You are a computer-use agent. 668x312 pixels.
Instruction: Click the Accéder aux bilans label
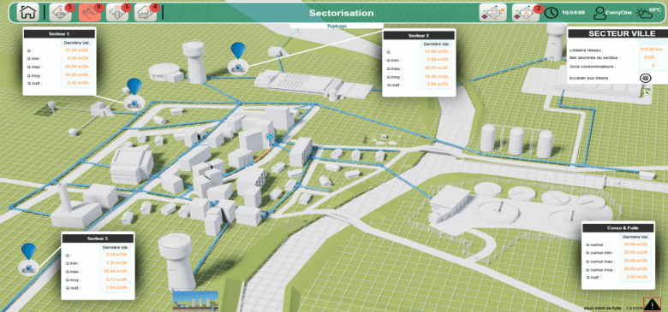click(588, 78)
